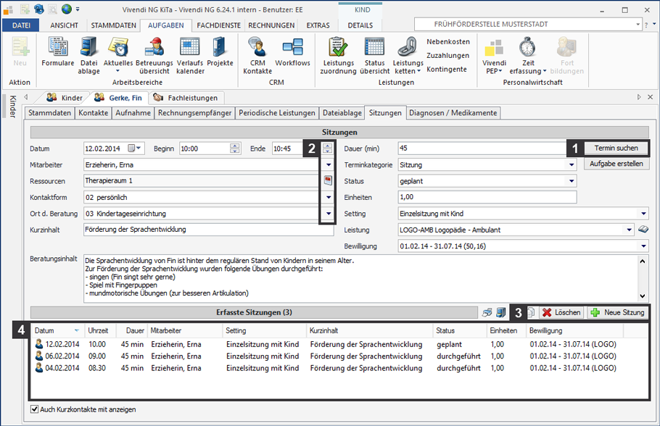Viewport: 660px width, 426px height.
Task: Open the Status dropdown
Action: [572, 181]
